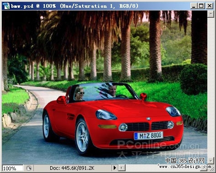Click the M Z 8800 license plate
The height and width of the screenshot is (173, 216).
148,136
